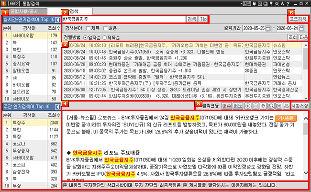Click the 시황저장 button
This screenshot has height=192, width=311.
coord(300,106)
